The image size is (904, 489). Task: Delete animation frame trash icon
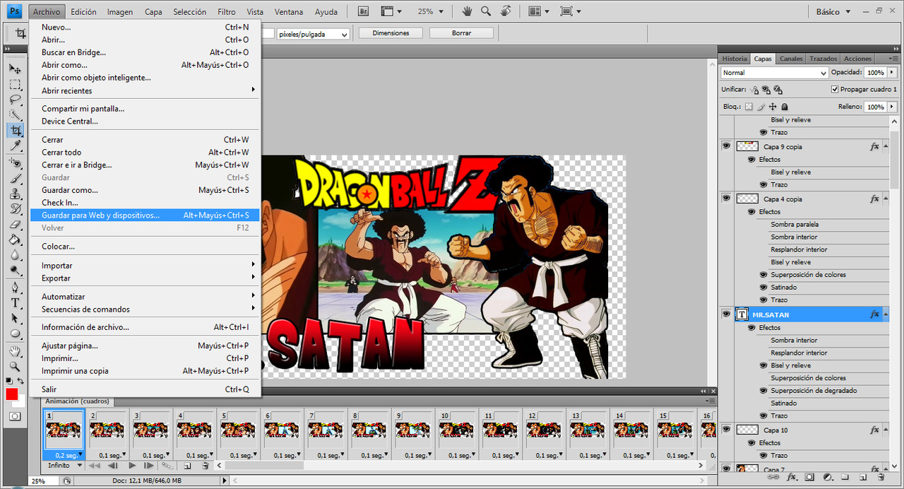coord(206,466)
